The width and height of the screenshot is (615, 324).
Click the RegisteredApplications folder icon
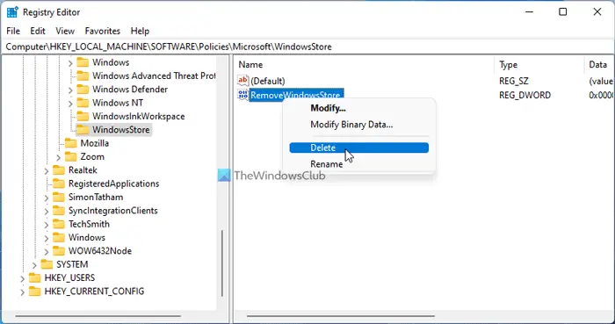(x=59, y=184)
